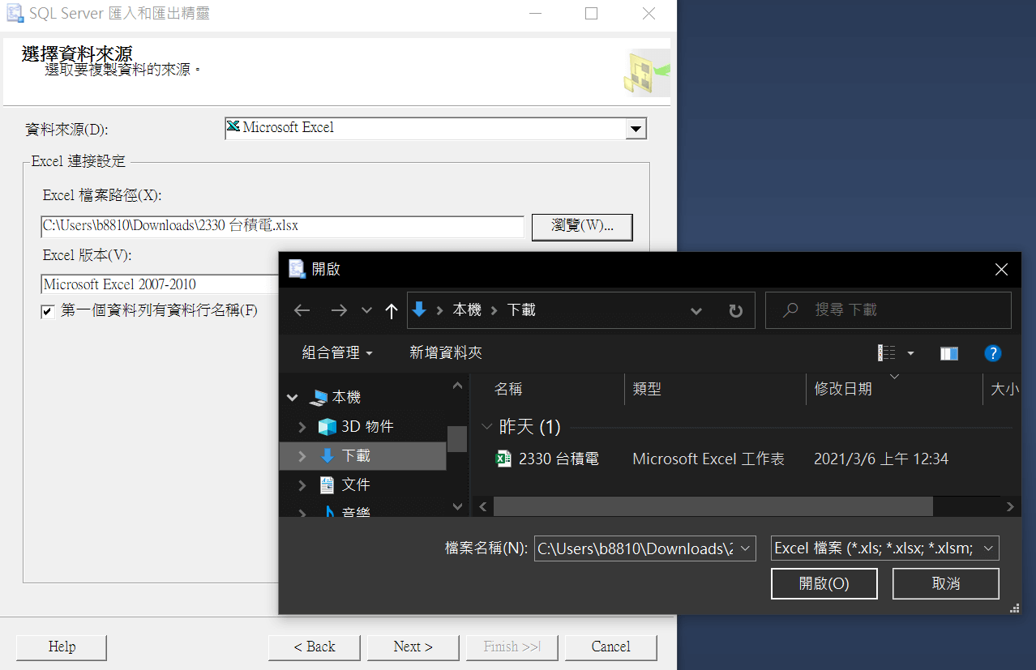Click the Excel icon of 2330 台積電

pyautogui.click(x=503, y=459)
